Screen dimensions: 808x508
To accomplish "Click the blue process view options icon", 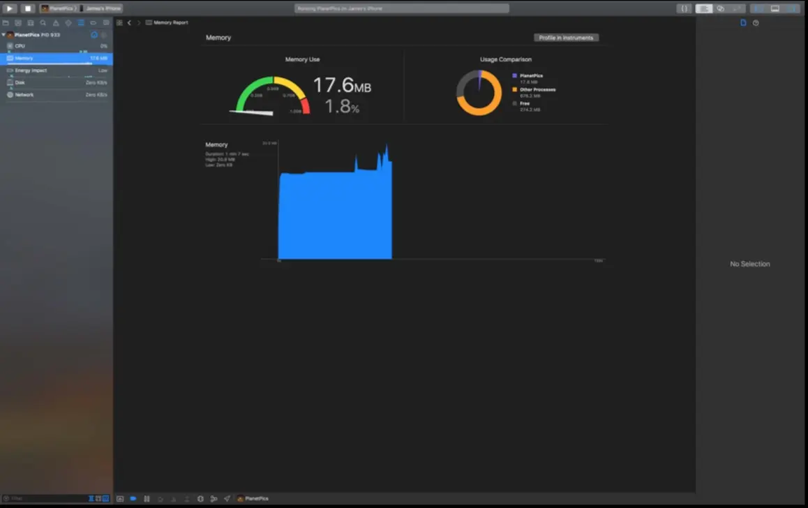I will [93, 34].
